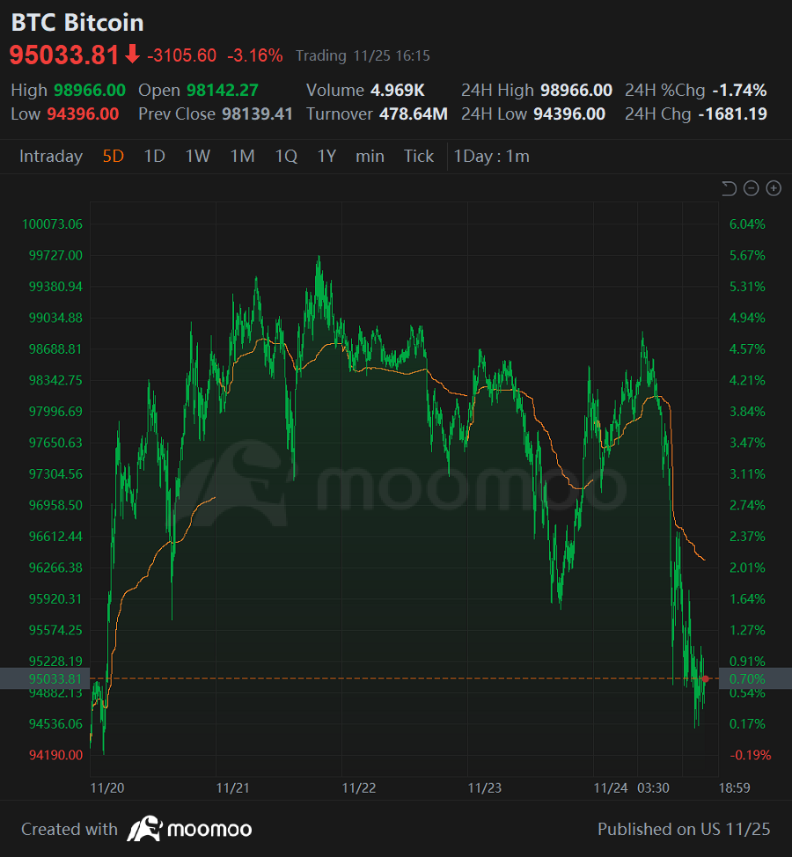Image resolution: width=792 pixels, height=857 pixels.
Task: Click the moomoo logo in the footer
Action: tap(188, 829)
